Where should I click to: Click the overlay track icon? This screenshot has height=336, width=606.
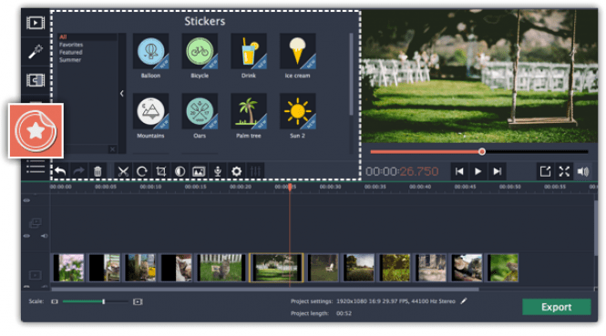36,223
